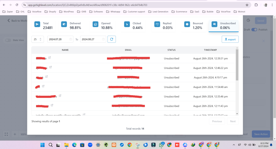Click the Saved button
Viewport: 276px width, 149px height.
click(261, 21)
